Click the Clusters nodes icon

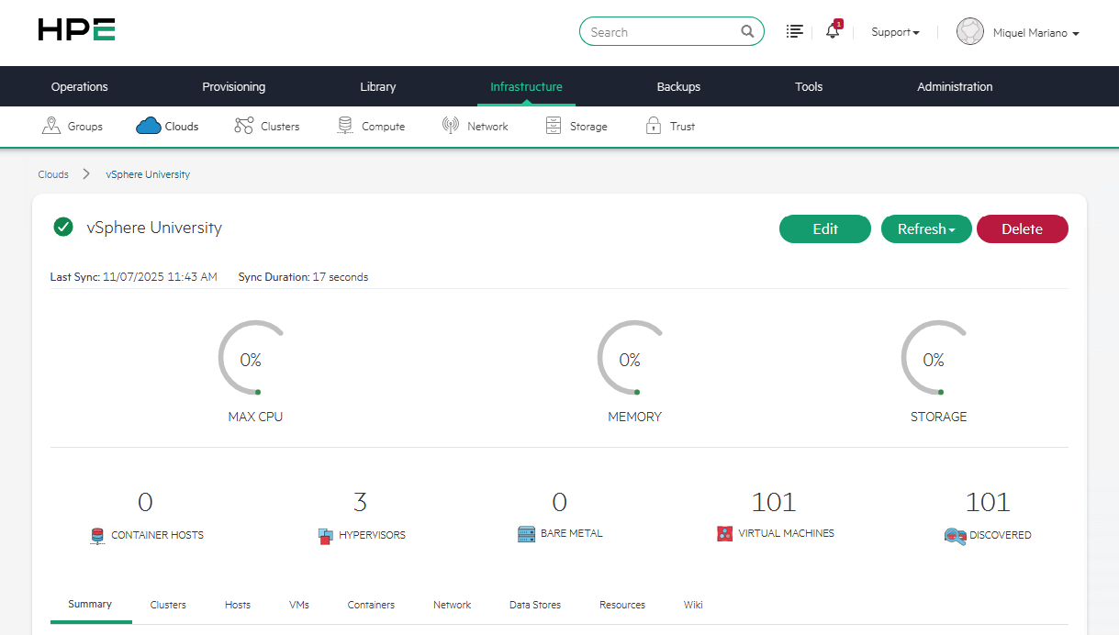click(243, 126)
